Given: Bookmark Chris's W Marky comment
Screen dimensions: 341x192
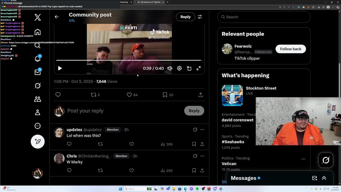Looking at the screenshot, I should pos(194,170).
